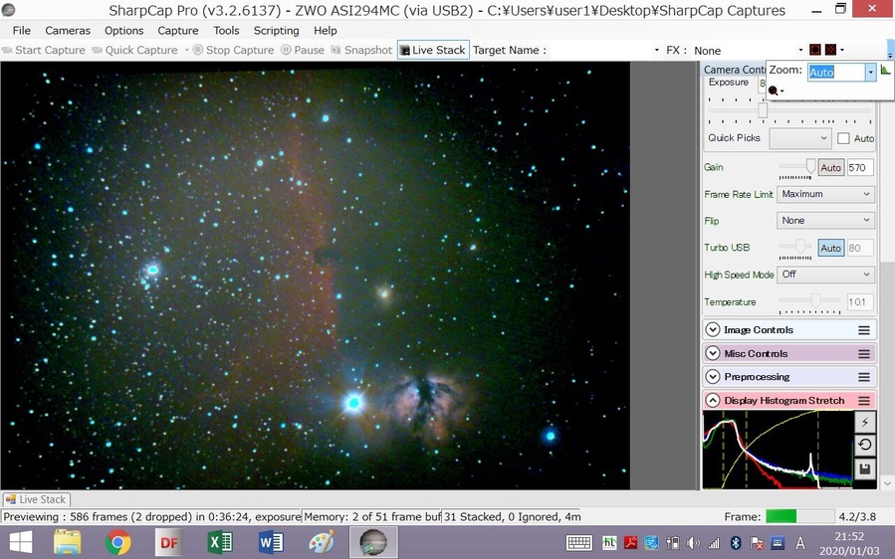
Task: Click Start Capture in the toolbar
Action: point(44,50)
